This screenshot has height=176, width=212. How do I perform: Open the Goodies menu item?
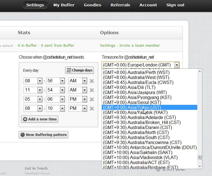pyautogui.click(x=93, y=5)
